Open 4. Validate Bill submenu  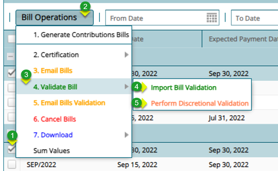coord(74,86)
